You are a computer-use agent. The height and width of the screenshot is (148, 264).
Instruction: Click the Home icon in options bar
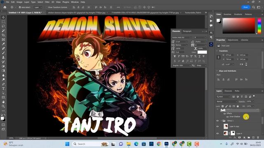[5, 7]
